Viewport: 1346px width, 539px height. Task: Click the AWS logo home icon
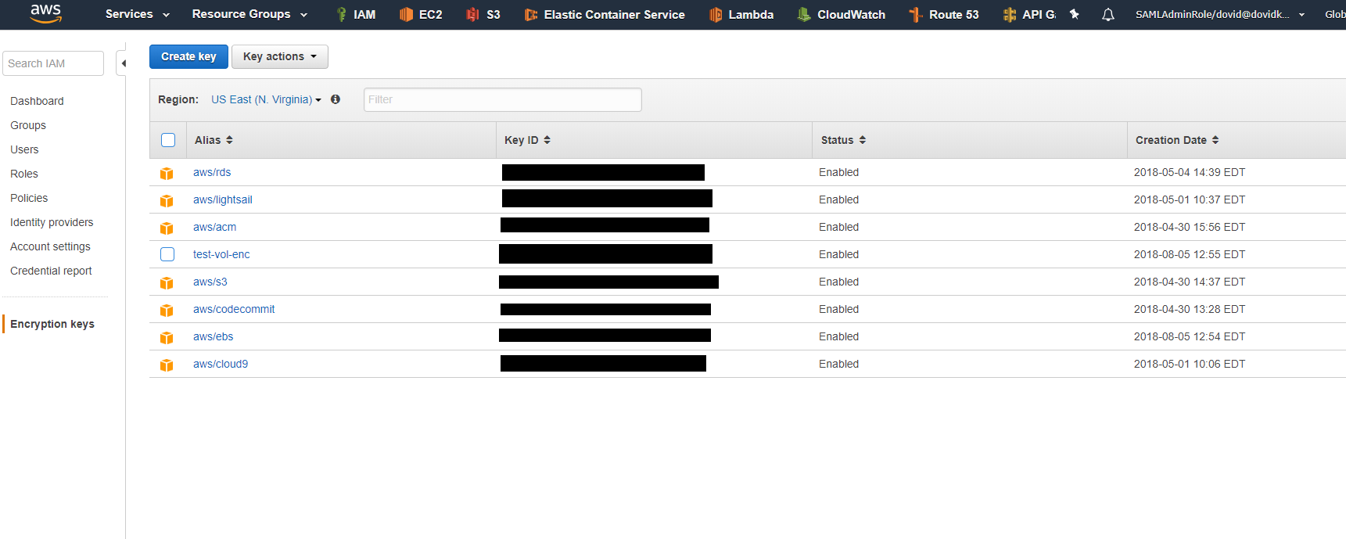(x=45, y=13)
